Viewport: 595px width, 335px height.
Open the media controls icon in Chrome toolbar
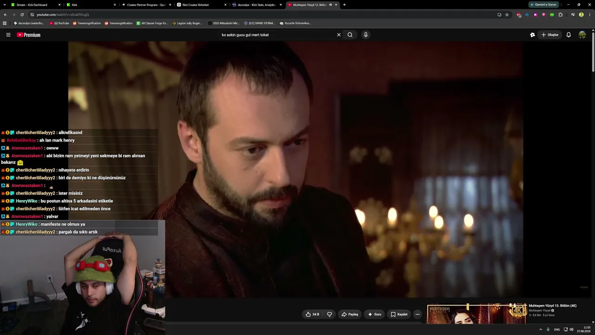click(573, 14)
